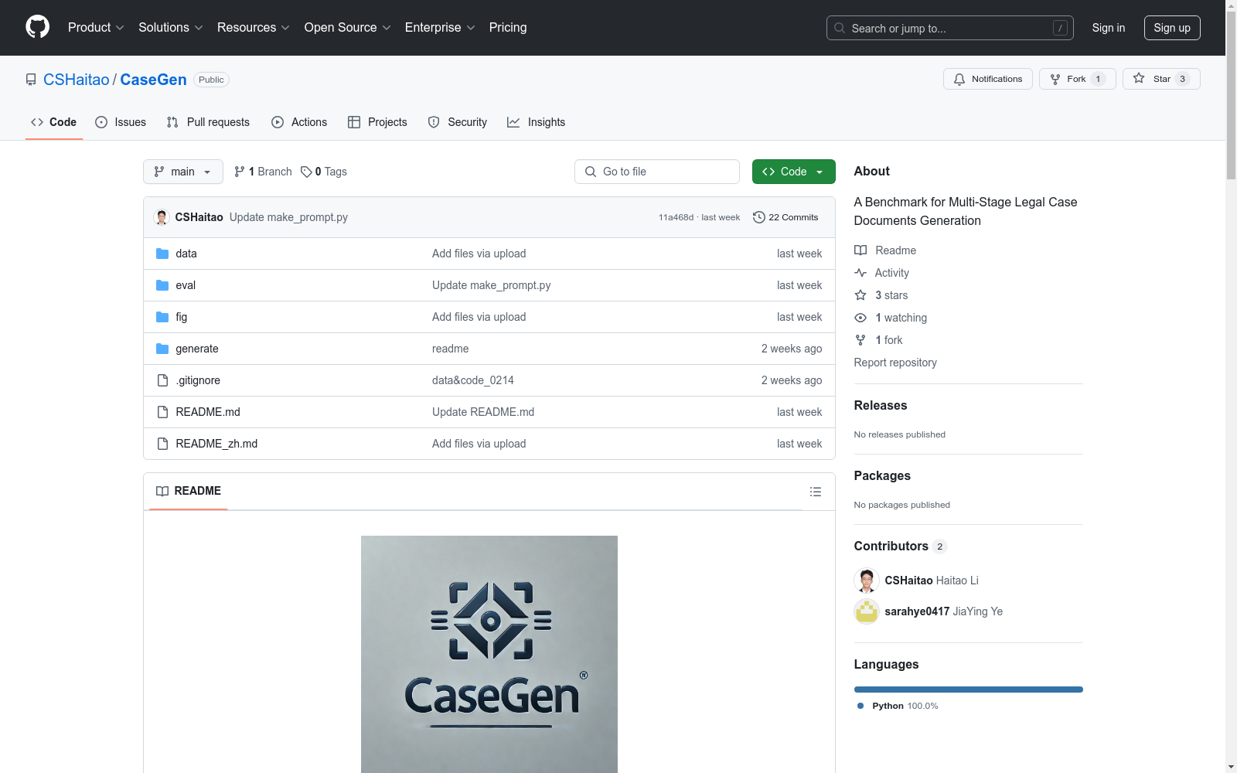Click the tag icon beside 0 Tags

[306, 172]
